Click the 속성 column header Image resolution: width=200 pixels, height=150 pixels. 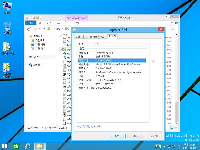(86, 44)
